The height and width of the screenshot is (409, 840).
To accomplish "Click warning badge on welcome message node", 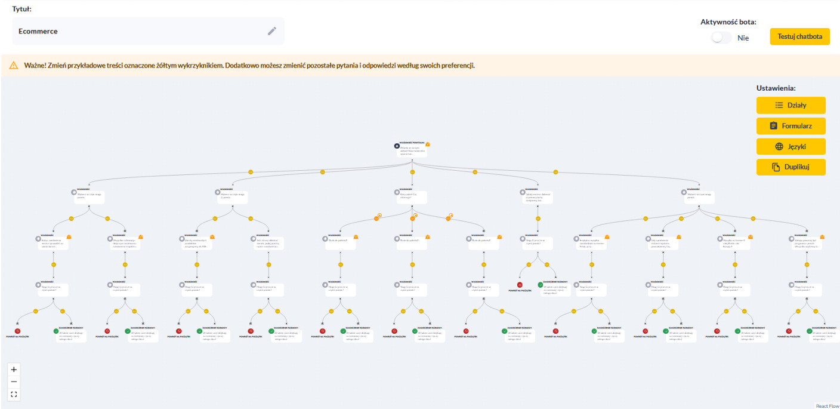I will (428, 144).
